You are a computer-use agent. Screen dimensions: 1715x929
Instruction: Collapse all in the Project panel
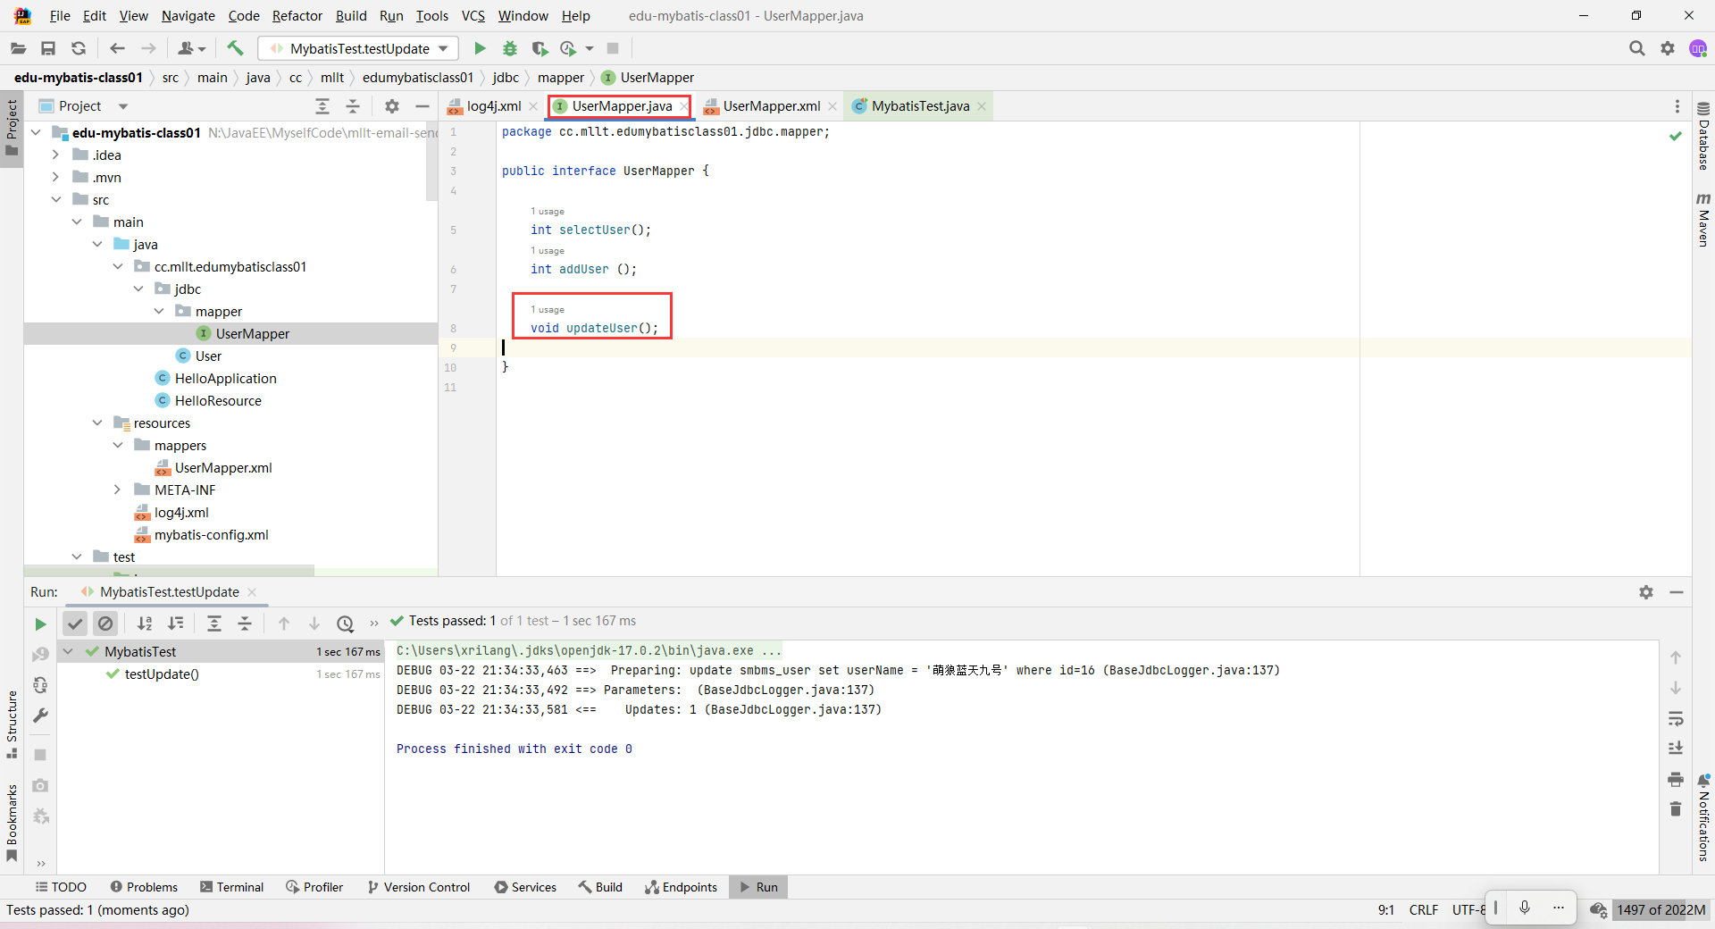(x=353, y=106)
